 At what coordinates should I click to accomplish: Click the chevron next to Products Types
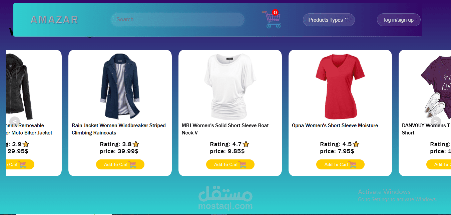[x=347, y=19]
